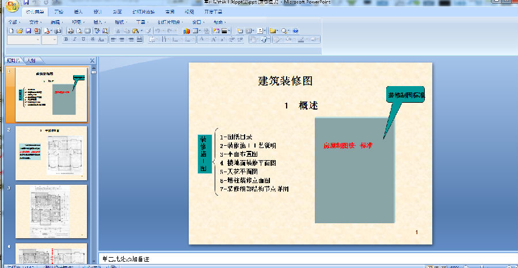Click the Zoom magnifier icon

[x=284, y=31]
